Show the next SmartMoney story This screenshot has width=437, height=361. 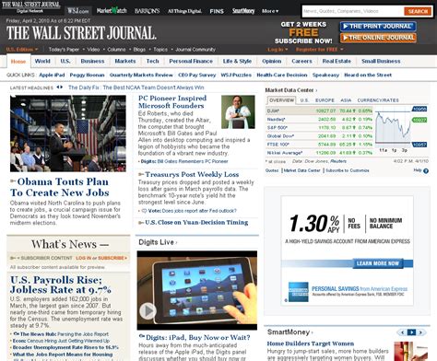pyautogui.click(x=421, y=332)
